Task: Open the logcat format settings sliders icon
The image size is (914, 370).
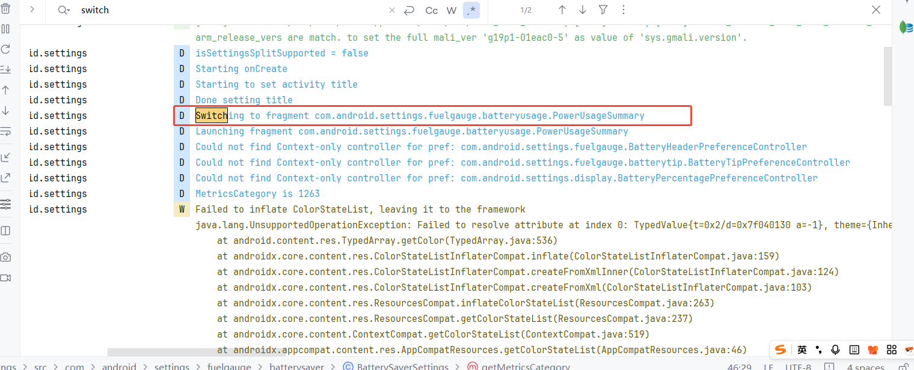Action: pyautogui.click(x=5, y=204)
